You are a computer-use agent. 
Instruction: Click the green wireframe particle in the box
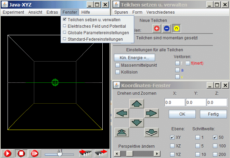coord(55,82)
